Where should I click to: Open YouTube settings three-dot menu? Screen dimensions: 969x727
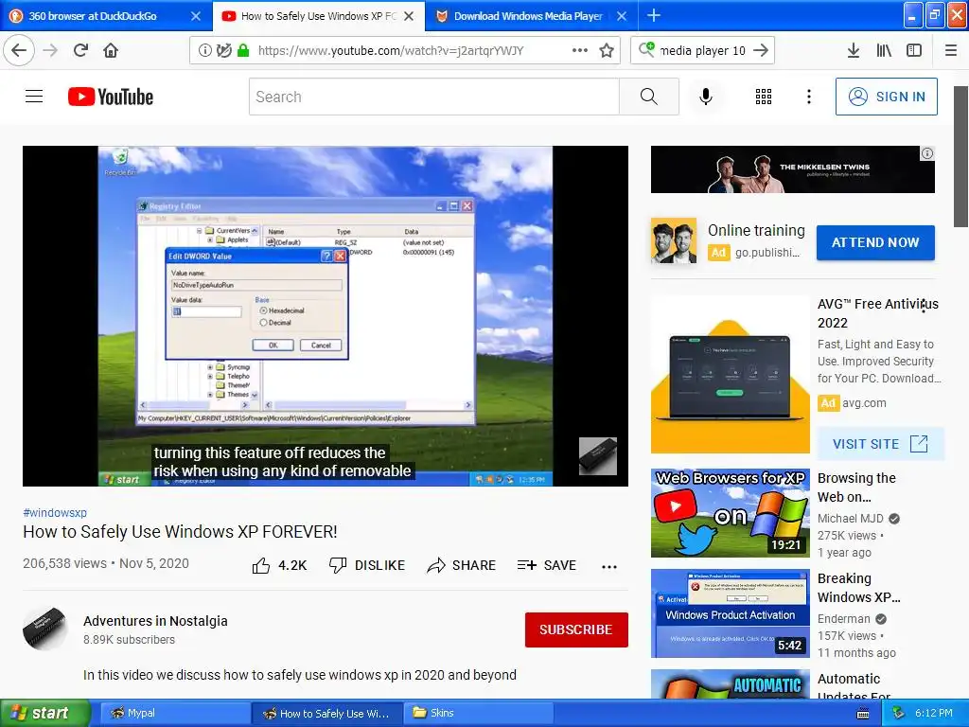(809, 97)
